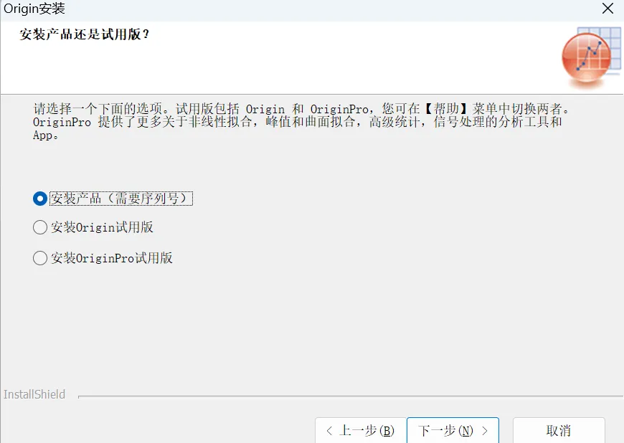Pick the 安装OriginPro试用版 radio circle
624x443 pixels.
pyautogui.click(x=40, y=258)
